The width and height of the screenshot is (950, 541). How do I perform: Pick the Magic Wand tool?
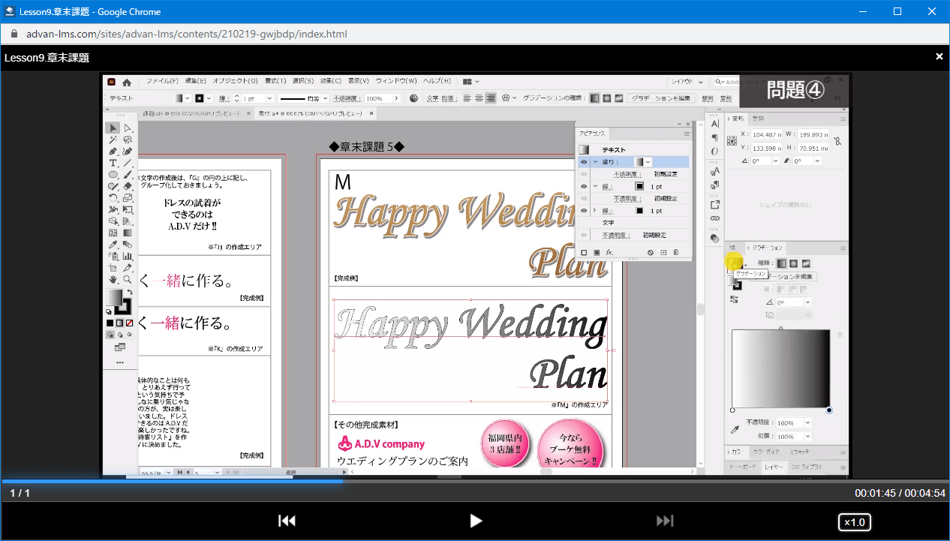coord(113,140)
